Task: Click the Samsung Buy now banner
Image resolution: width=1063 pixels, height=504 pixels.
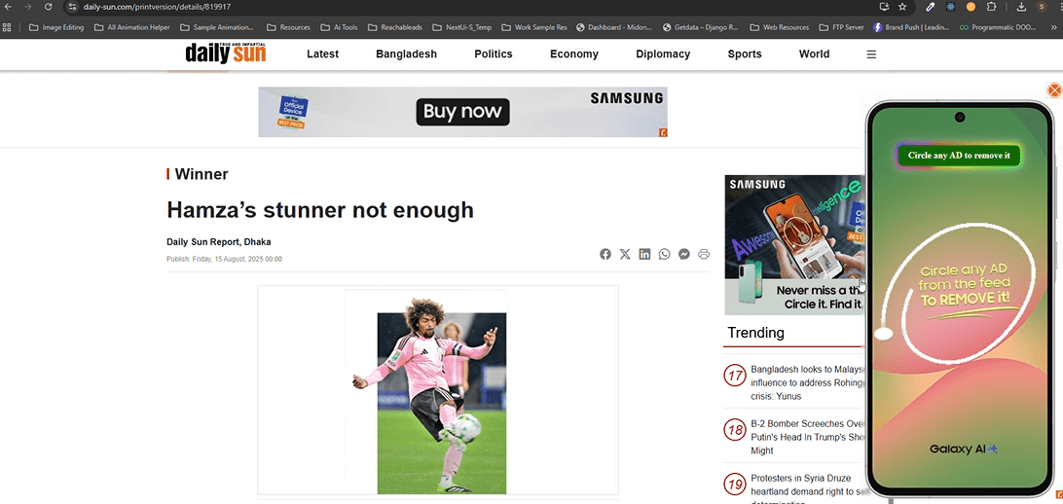Action: 462,112
